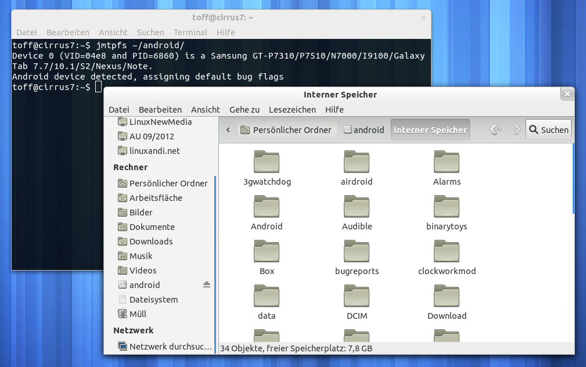Select the android path bar button
Screen dimensions: 586x367
(364, 130)
